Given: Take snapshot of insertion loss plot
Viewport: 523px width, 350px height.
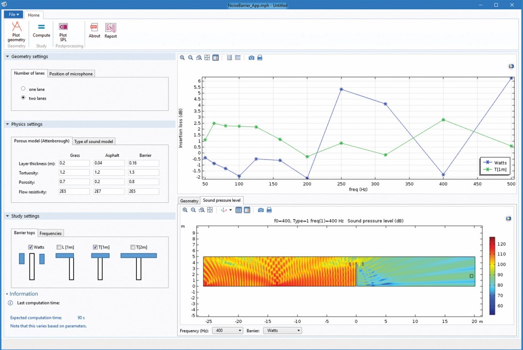Looking at the screenshot, I should pyautogui.click(x=251, y=58).
